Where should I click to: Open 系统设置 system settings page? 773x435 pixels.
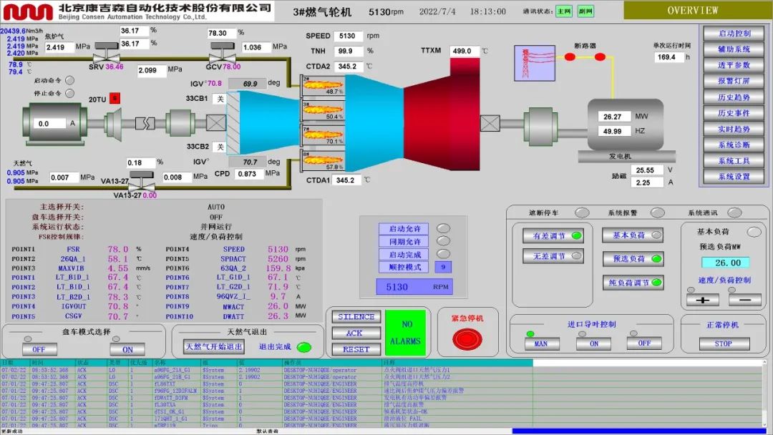pyautogui.click(x=734, y=177)
